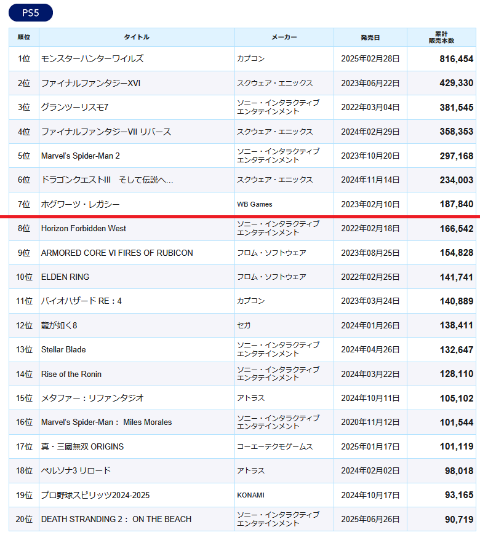
Task: Click sales figure 358,353
Action: (457, 132)
